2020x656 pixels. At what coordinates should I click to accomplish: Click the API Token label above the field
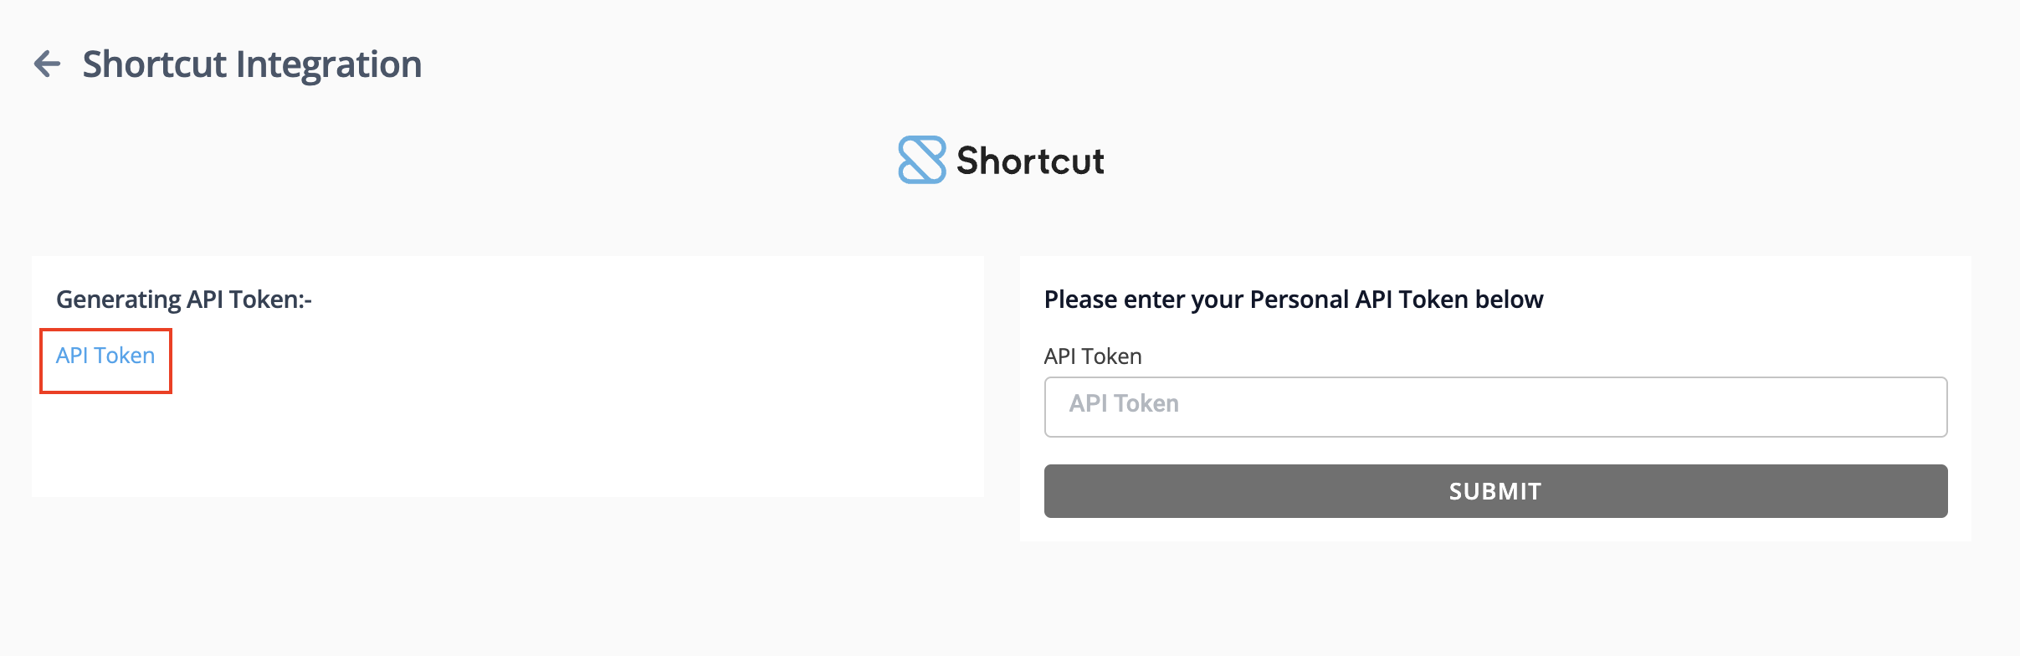coord(1093,356)
